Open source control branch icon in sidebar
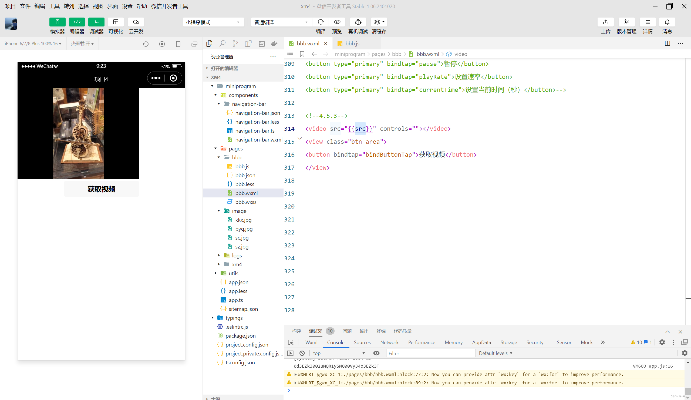Viewport: 691px width, 400px height. [x=235, y=43]
